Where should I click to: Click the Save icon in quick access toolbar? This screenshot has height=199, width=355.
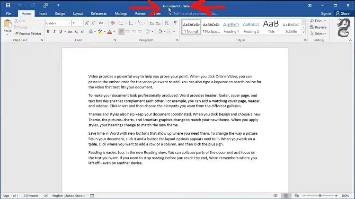8,5
